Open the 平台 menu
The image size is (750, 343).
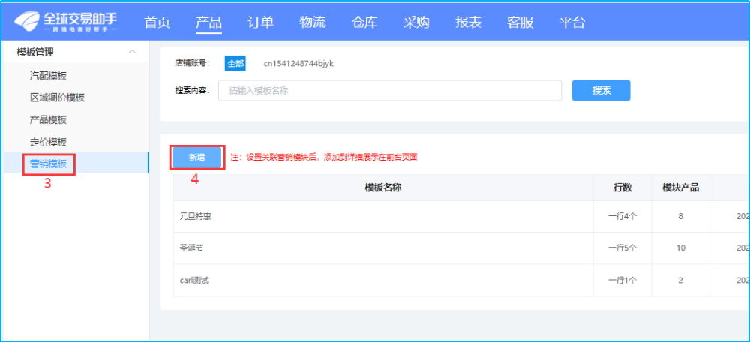click(572, 23)
